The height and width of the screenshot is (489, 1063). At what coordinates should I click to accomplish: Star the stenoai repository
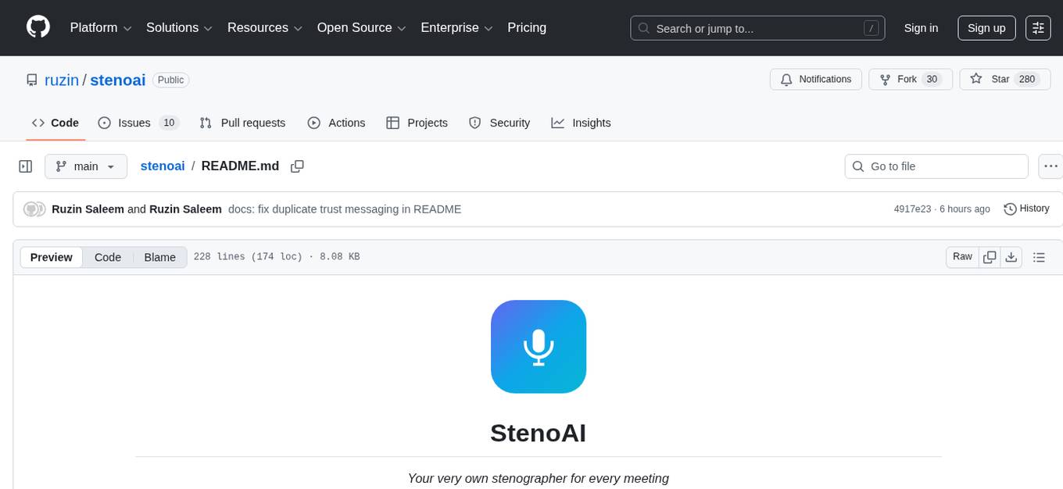(1004, 79)
